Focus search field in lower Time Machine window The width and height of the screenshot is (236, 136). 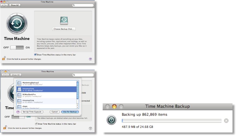pyautogui.click(x=83, y=75)
